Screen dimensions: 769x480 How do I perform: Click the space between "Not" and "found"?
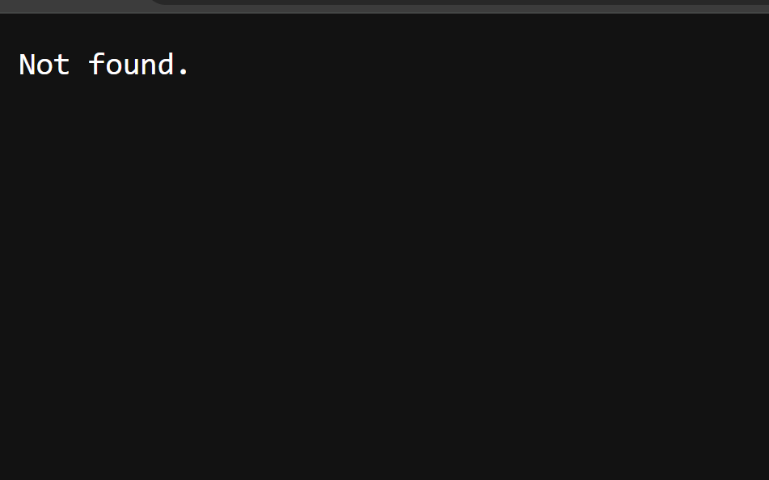79,64
